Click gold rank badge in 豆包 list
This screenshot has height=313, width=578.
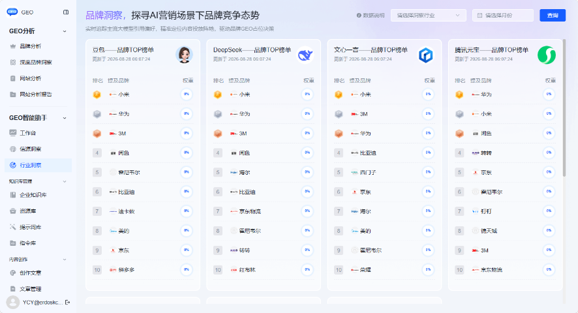tap(97, 95)
